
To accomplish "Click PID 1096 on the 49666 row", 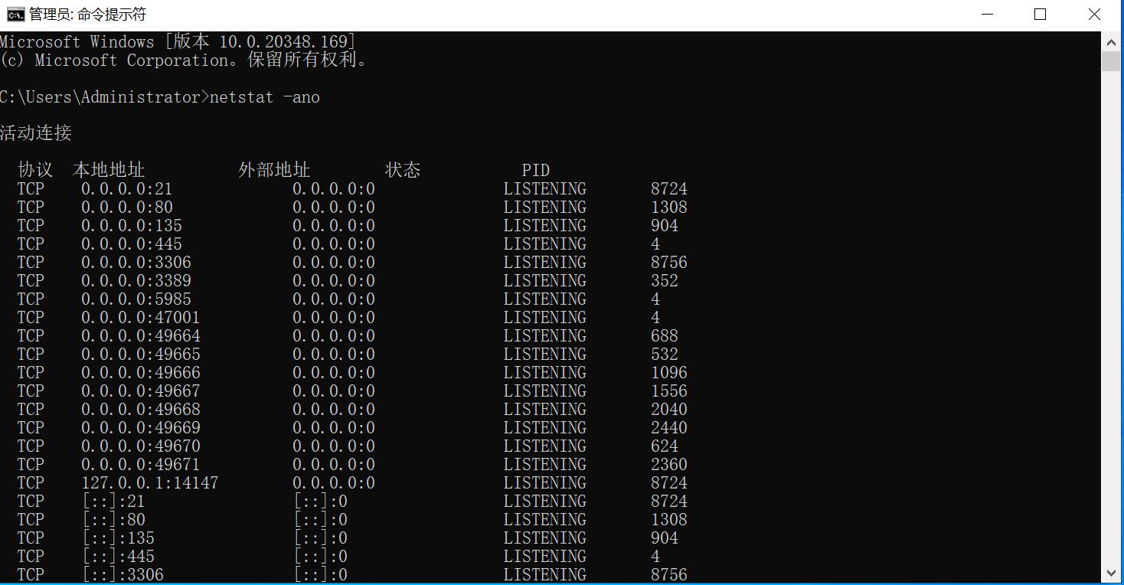I will point(669,372).
